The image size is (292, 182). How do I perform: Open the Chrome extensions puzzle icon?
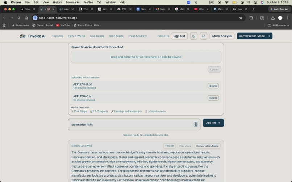click(251, 18)
